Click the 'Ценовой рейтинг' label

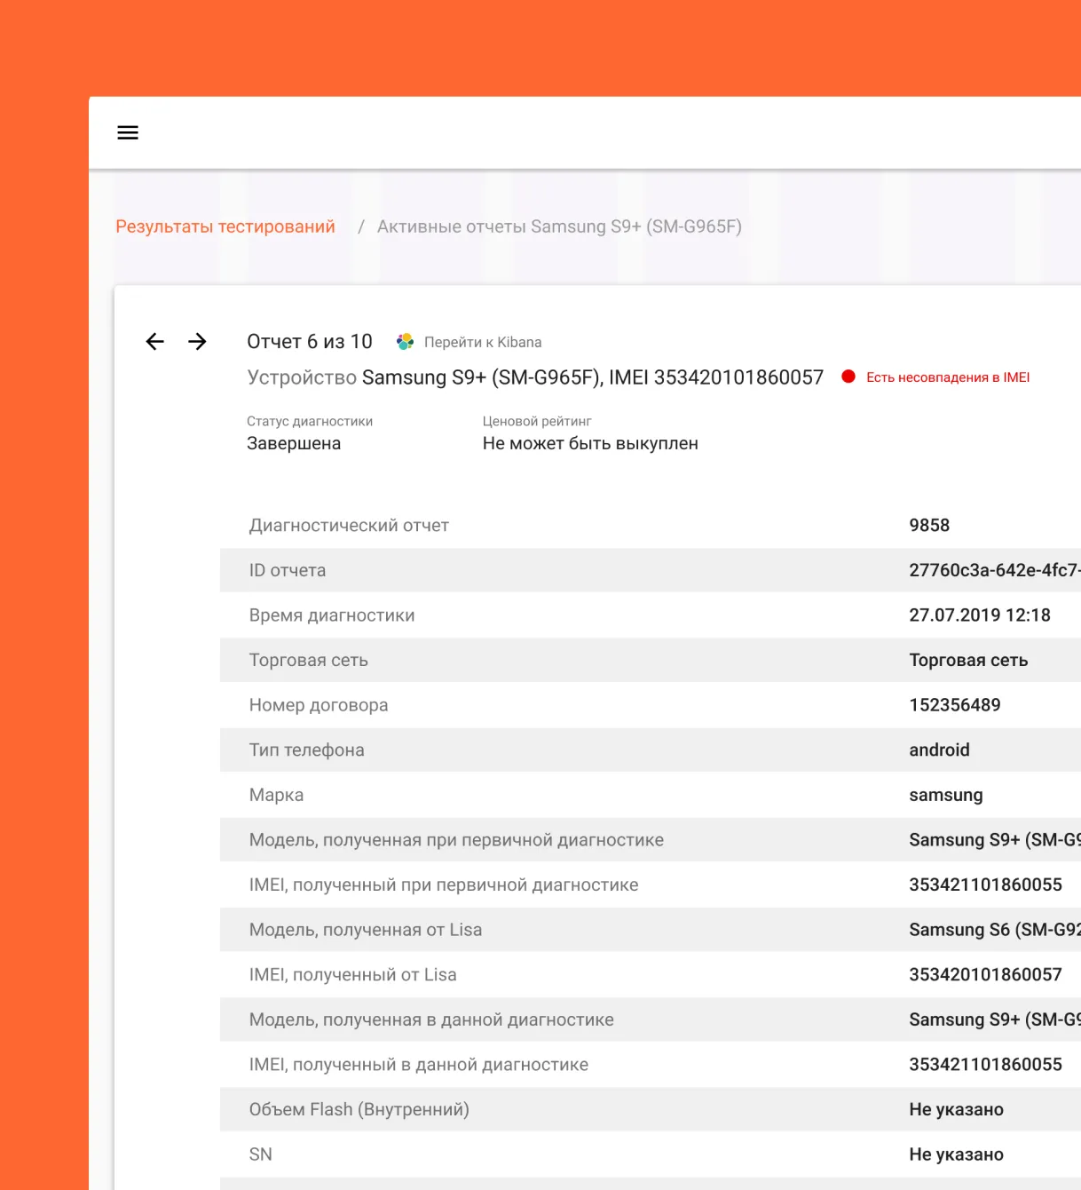(x=537, y=421)
